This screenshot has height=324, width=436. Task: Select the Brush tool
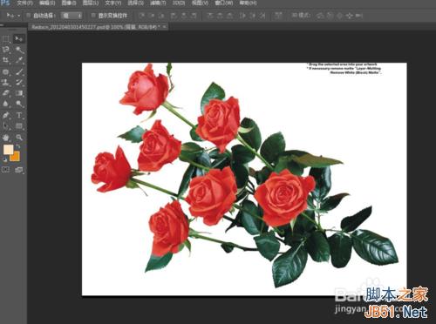[x=19, y=71]
